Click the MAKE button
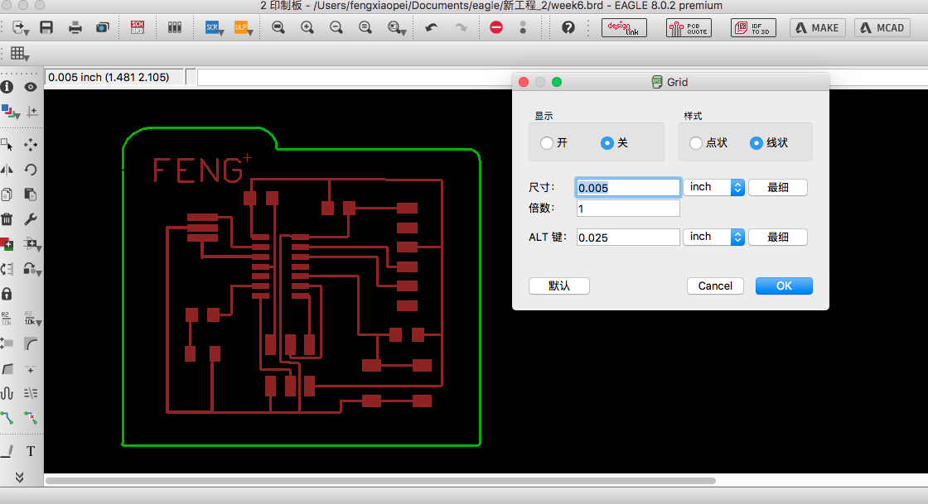This screenshot has height=504, width=928. [817, 28]
